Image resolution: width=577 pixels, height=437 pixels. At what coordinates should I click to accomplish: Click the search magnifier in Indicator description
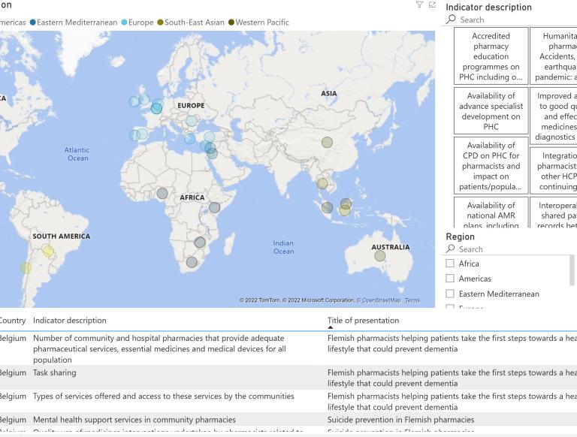tap(452, 20)
